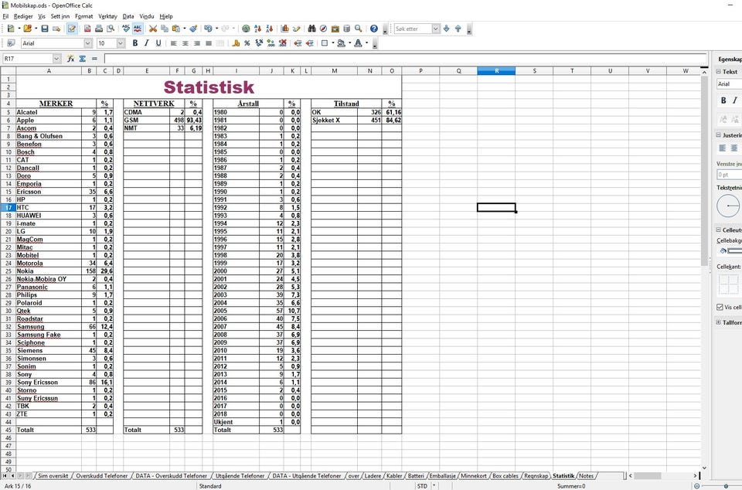The width and height of the screenshot is (742, 490).
Task: Open OpenOffice Help question mark icon
Action: point(374,29)
